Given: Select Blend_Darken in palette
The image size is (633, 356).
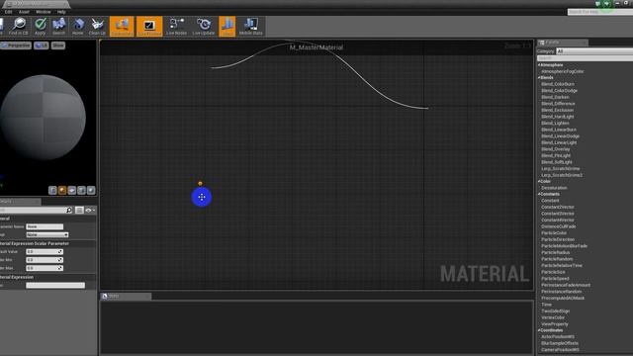Looking at the screenshot, I should point(555,97).
